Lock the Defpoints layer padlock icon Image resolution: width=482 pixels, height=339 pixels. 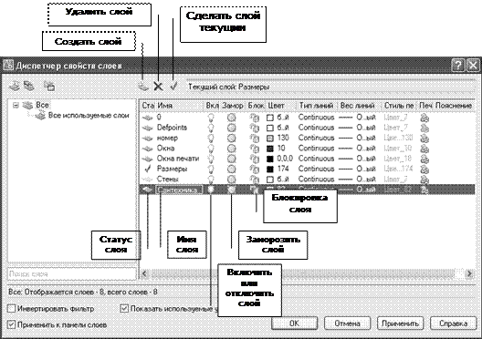255,128
